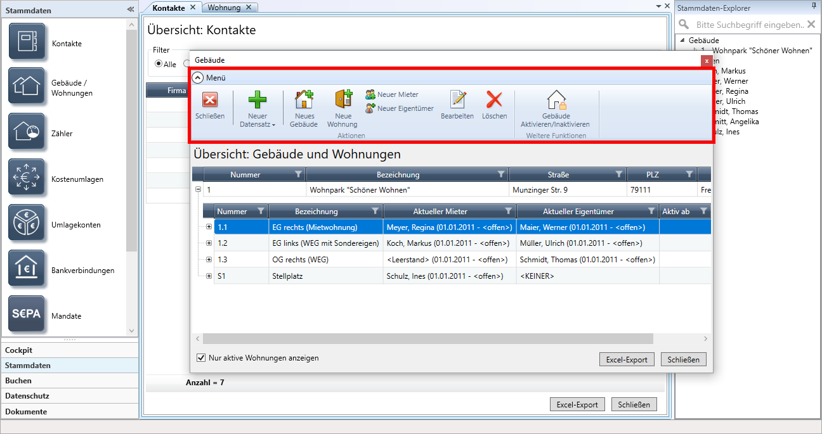Click Gebäude Aktivieren/Inaktivieren icon
This screenshot has height=434, width=822.
point(555,101)
